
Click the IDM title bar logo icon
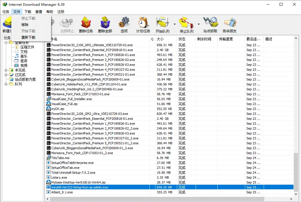point(5,4)
